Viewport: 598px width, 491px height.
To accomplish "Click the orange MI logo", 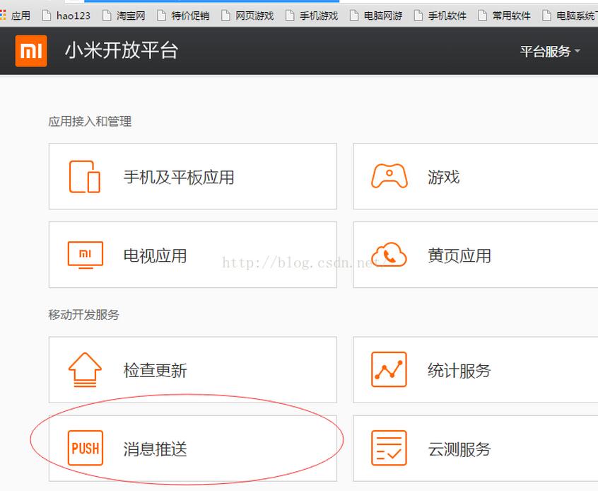I will (31, 51).
